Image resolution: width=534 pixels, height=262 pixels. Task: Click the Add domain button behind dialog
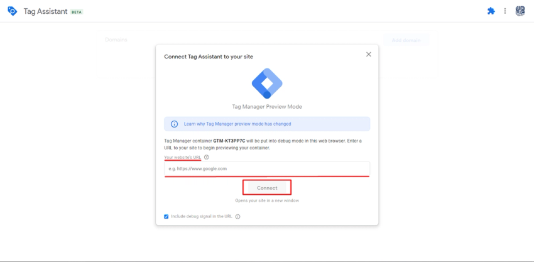click(406, 40)
